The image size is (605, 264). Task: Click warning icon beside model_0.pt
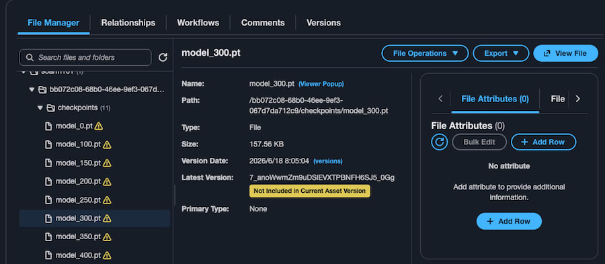99,126
